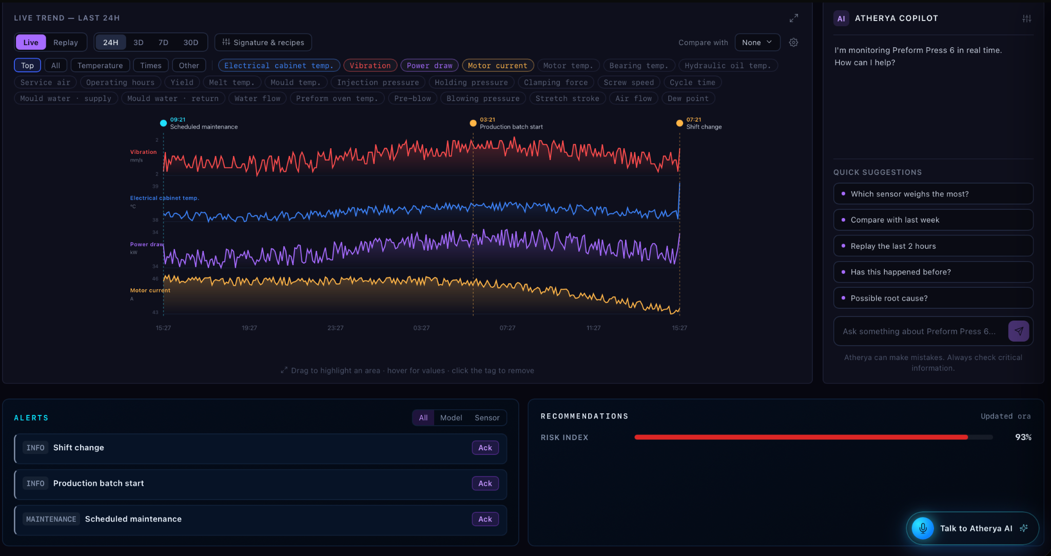Image resolution: width=1051 pixels, height=556 pixels.
Task: Click the Production batch start marker at 03:21
Action: pyautogui.click(x=473, y=123)
